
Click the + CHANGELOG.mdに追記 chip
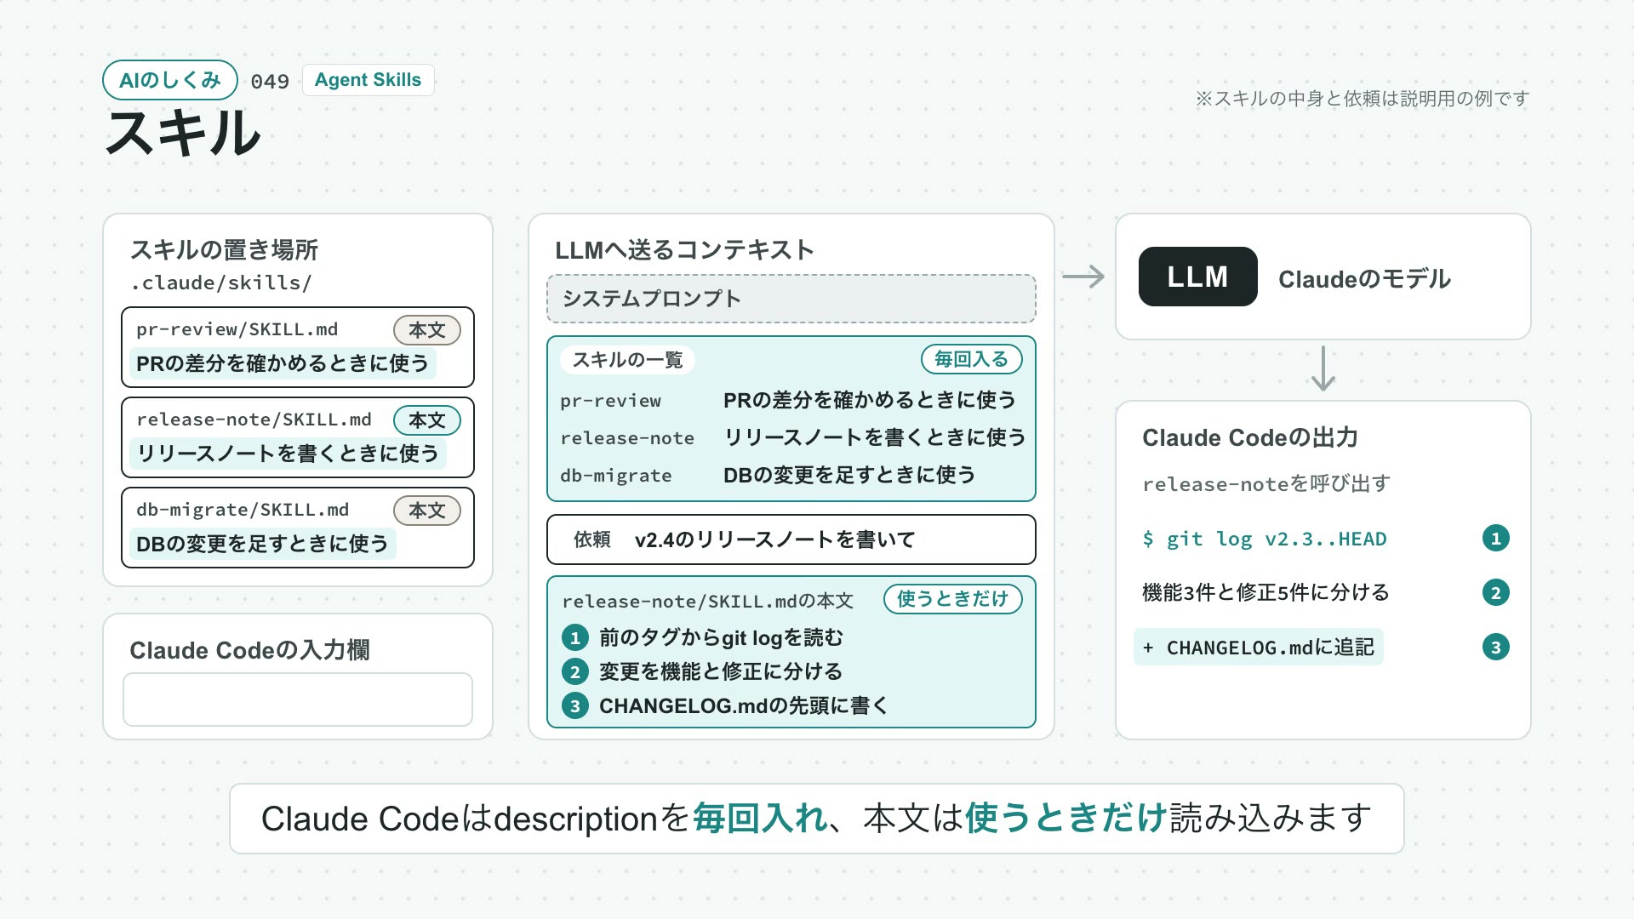pyautogui.click(x=1259, y=648)
